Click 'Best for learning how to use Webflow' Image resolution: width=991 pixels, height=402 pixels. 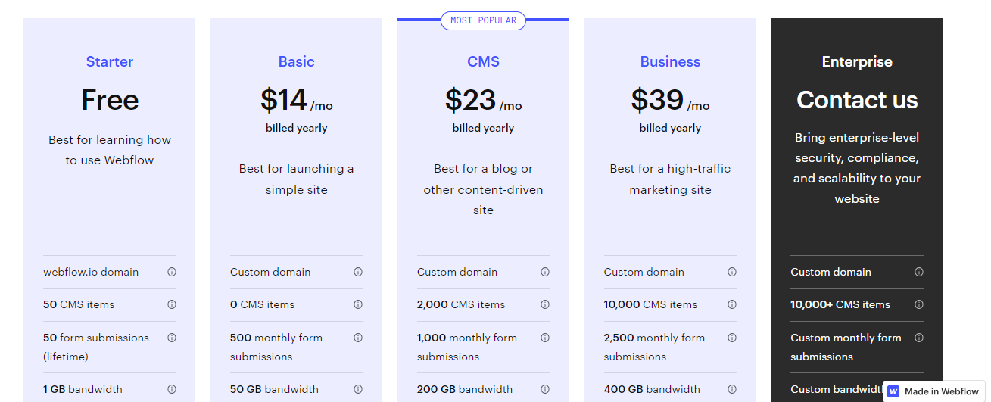click(x=110, y=150)
